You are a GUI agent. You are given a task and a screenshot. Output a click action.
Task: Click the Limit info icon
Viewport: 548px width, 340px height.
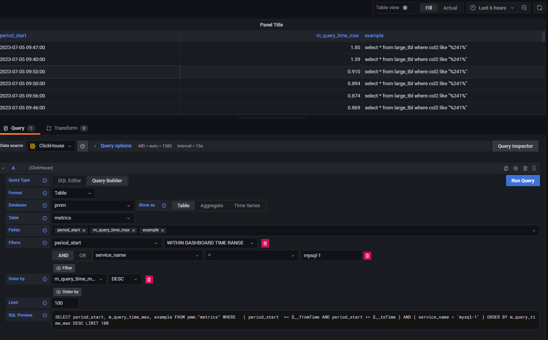coord(45,303)
